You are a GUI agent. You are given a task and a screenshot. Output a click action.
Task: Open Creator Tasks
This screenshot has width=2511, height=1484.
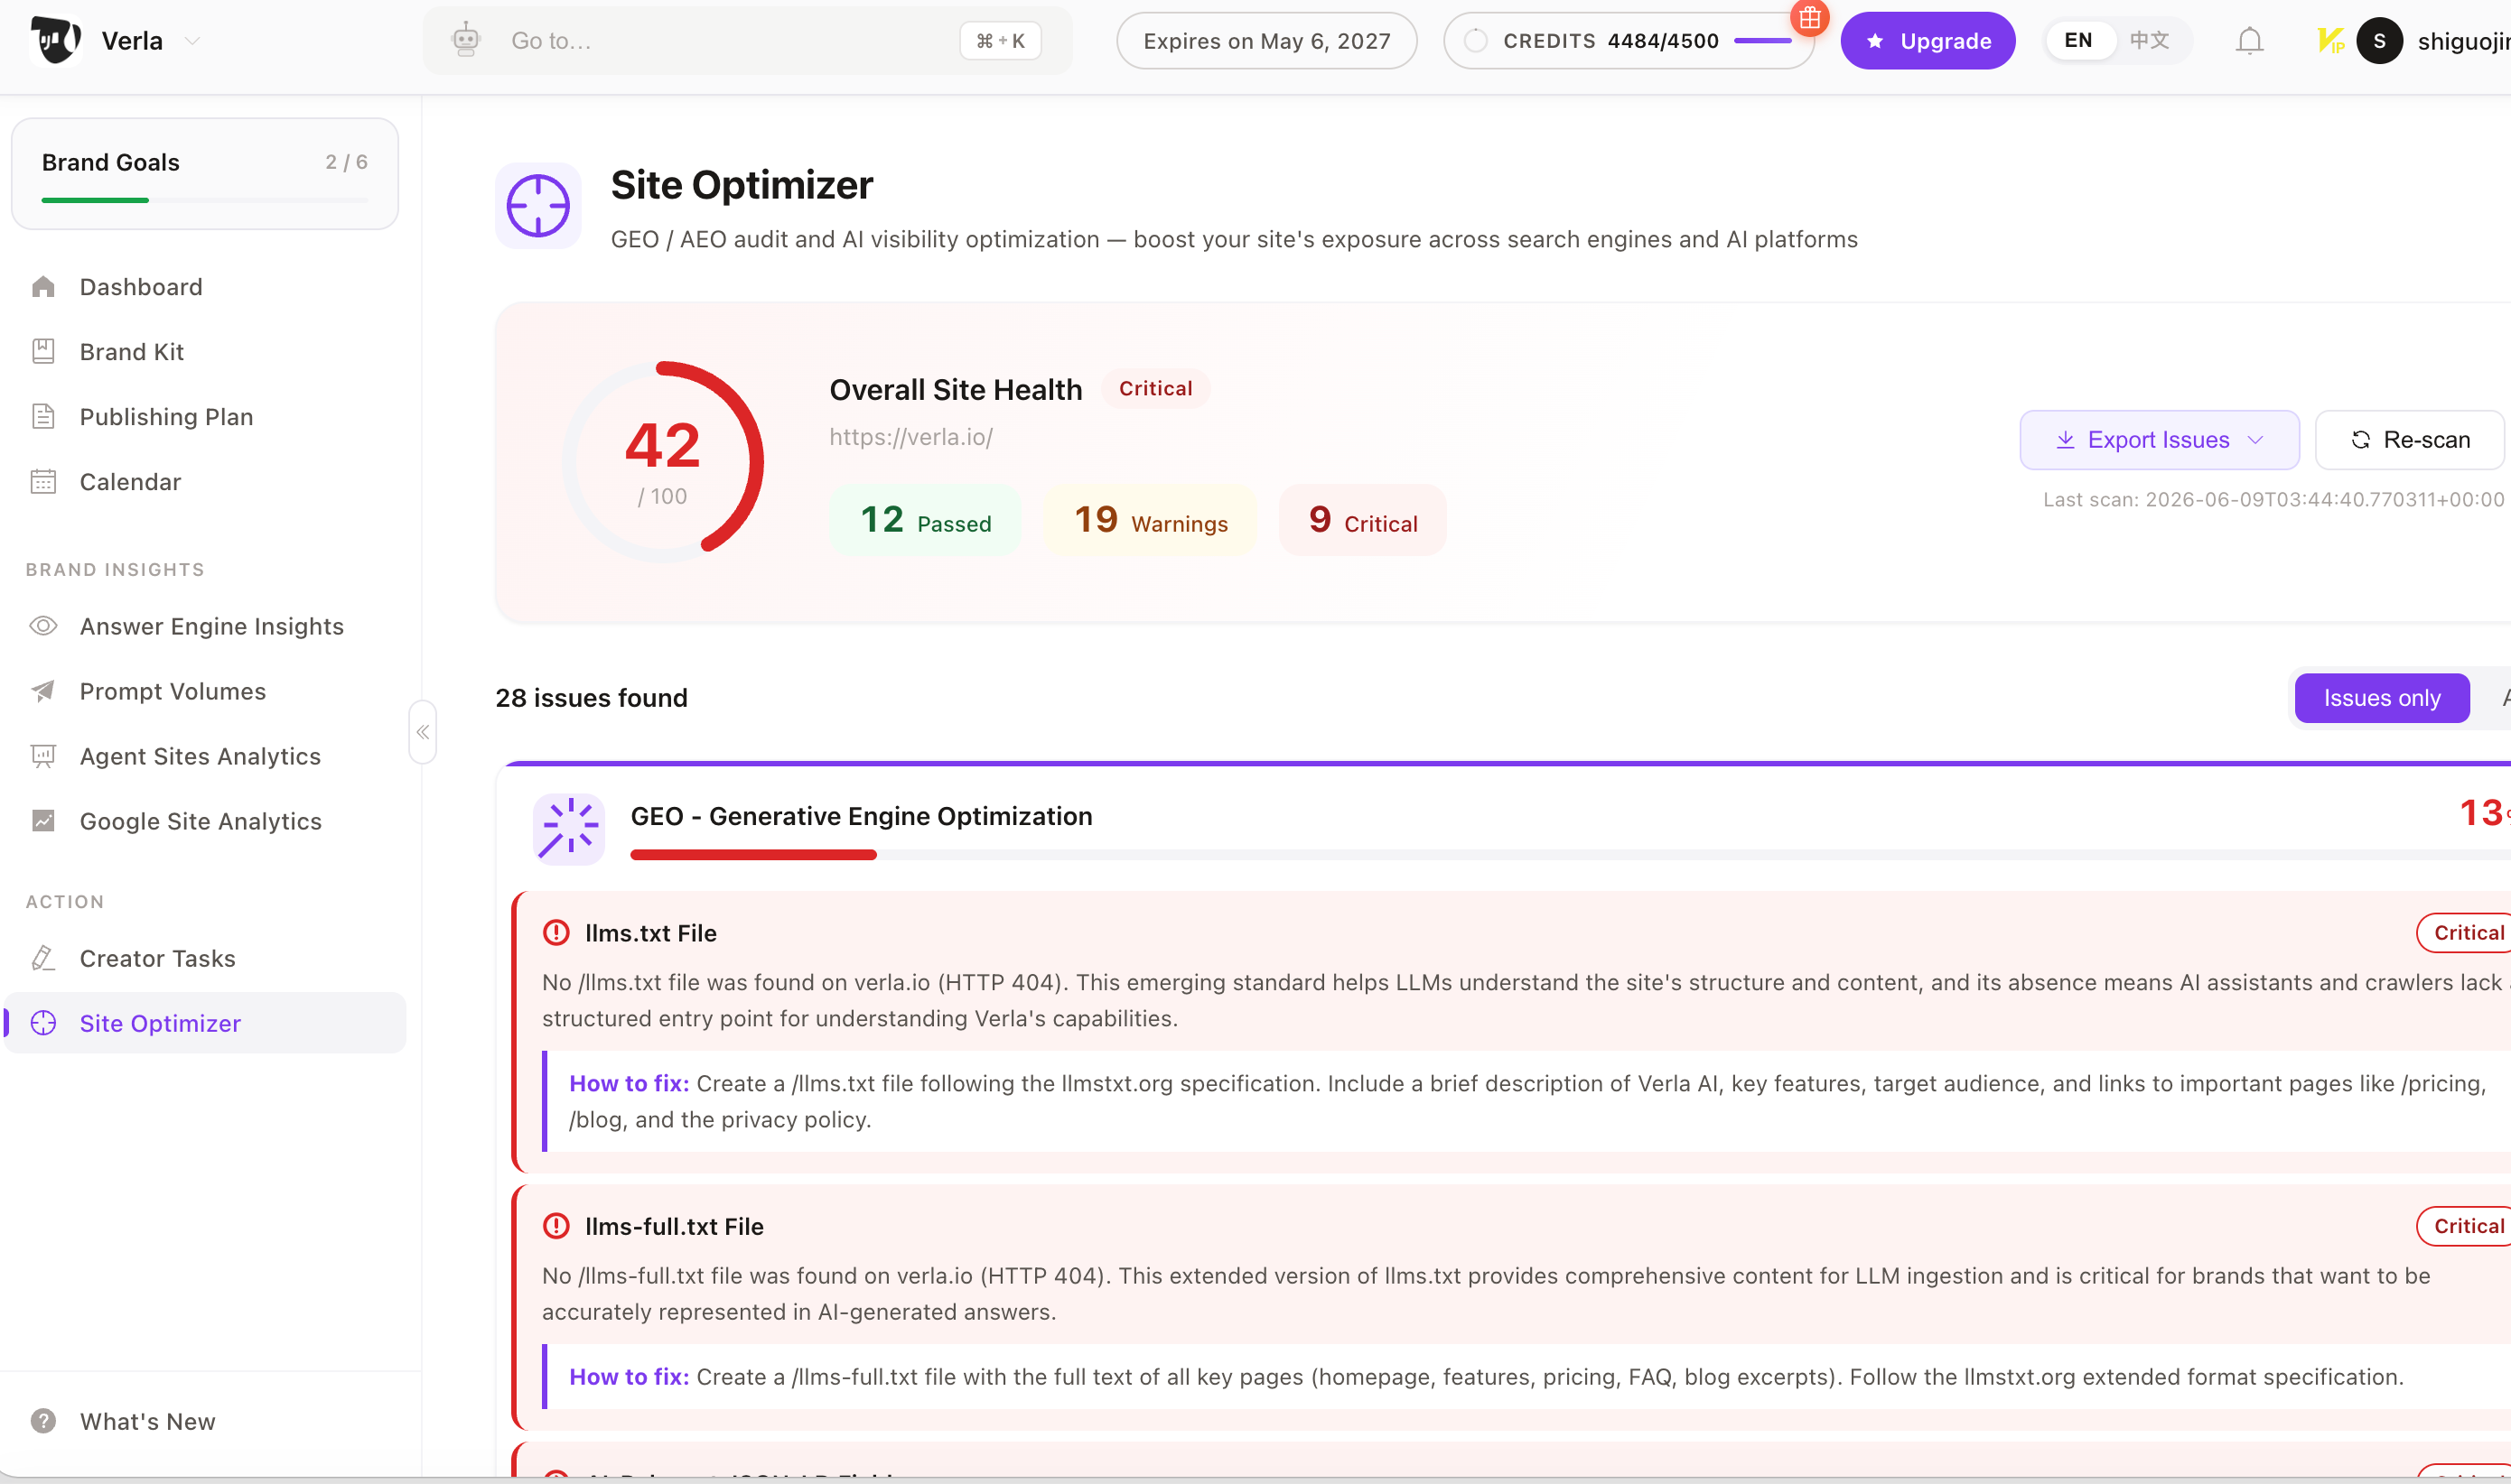(x=205, y=958)
